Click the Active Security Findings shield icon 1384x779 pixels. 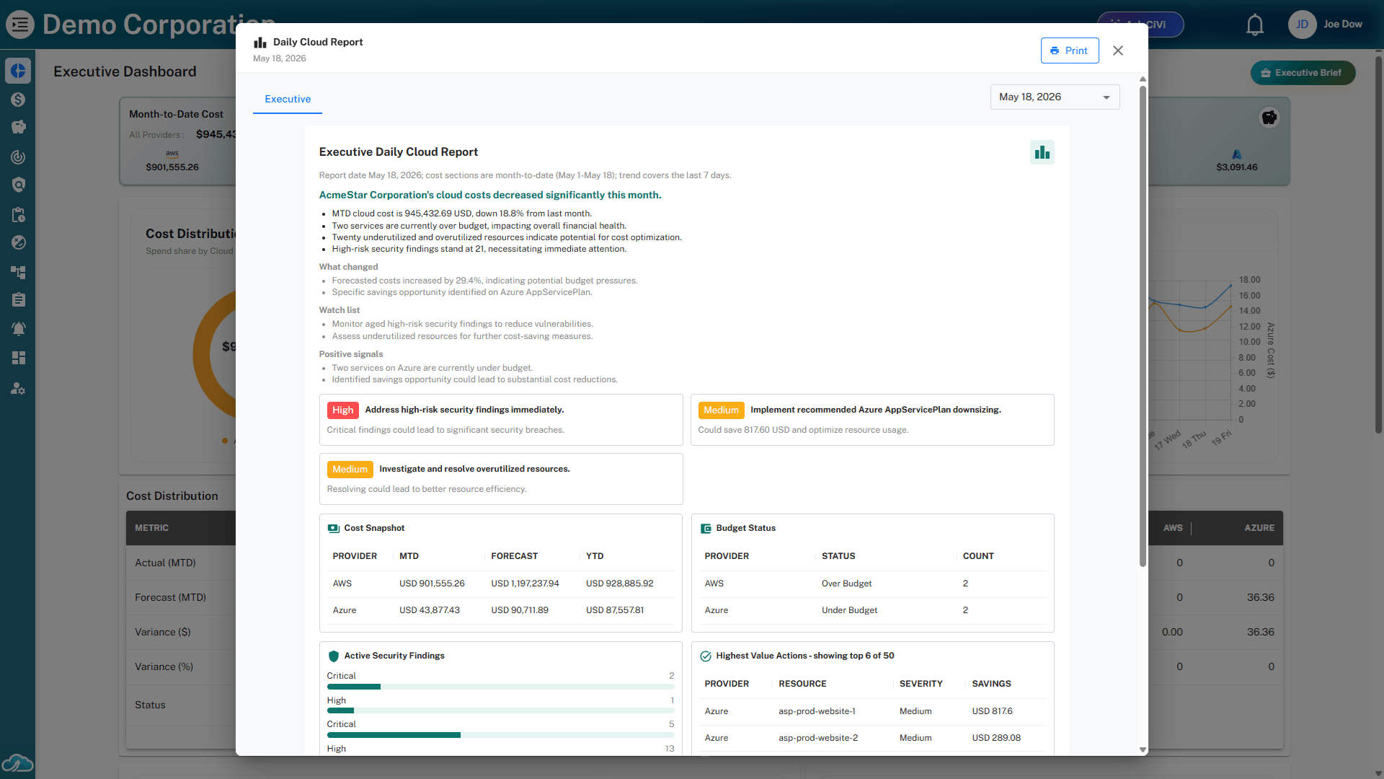(333, 656)
